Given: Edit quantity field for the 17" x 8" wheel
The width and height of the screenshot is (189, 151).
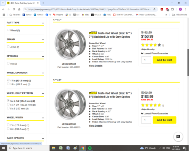Looking at the screenshot, I should point(146,120).
